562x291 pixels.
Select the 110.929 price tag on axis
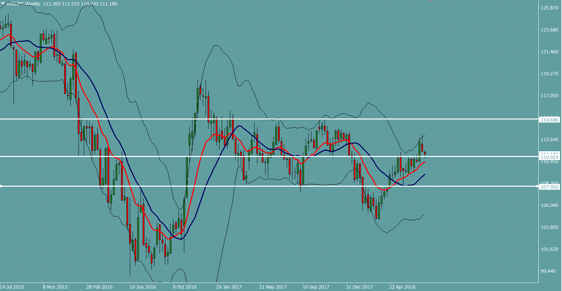coord(549,157)
